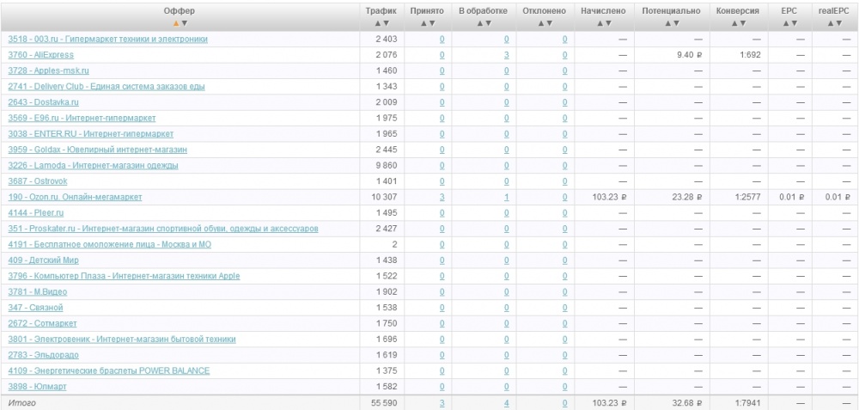Open the 3781 - М.Видео offer

coord(38,291)
